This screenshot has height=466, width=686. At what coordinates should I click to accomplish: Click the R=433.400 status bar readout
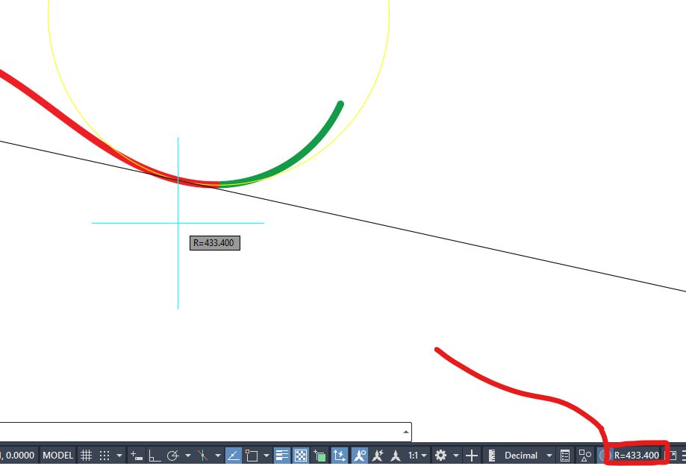636,455
